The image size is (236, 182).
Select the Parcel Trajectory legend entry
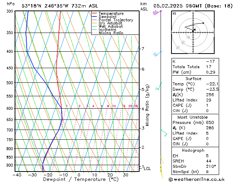116,20
